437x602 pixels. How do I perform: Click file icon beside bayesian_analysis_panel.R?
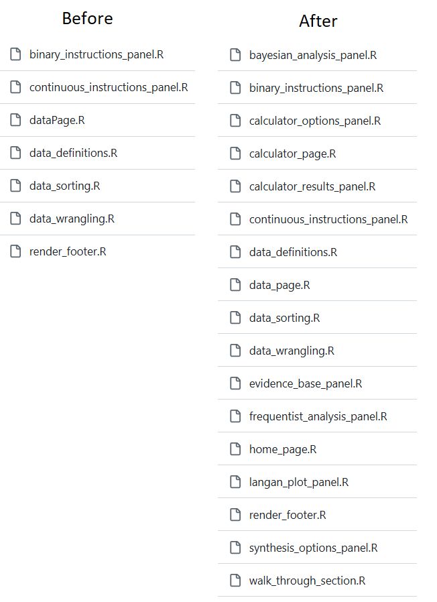[235, 55]
